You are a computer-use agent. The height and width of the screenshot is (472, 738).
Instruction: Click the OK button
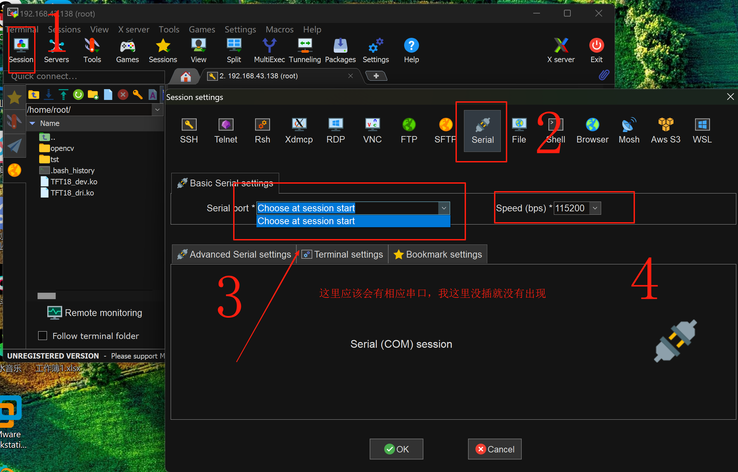coord(396,449)
